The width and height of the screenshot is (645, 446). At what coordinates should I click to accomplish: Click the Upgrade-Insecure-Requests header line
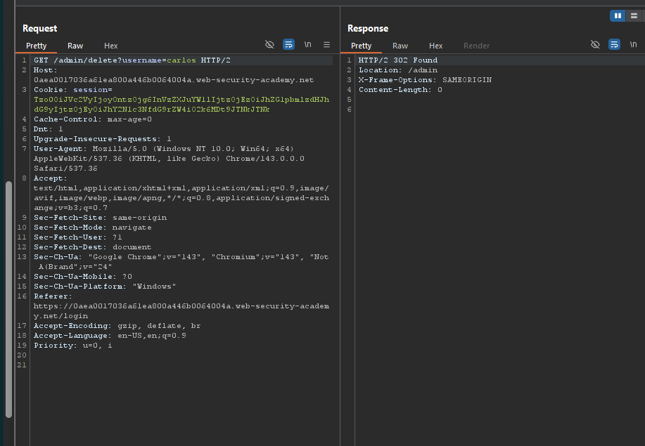103,139
